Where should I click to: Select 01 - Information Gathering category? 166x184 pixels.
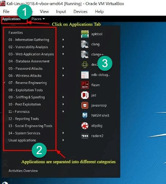tap(29, 40)
